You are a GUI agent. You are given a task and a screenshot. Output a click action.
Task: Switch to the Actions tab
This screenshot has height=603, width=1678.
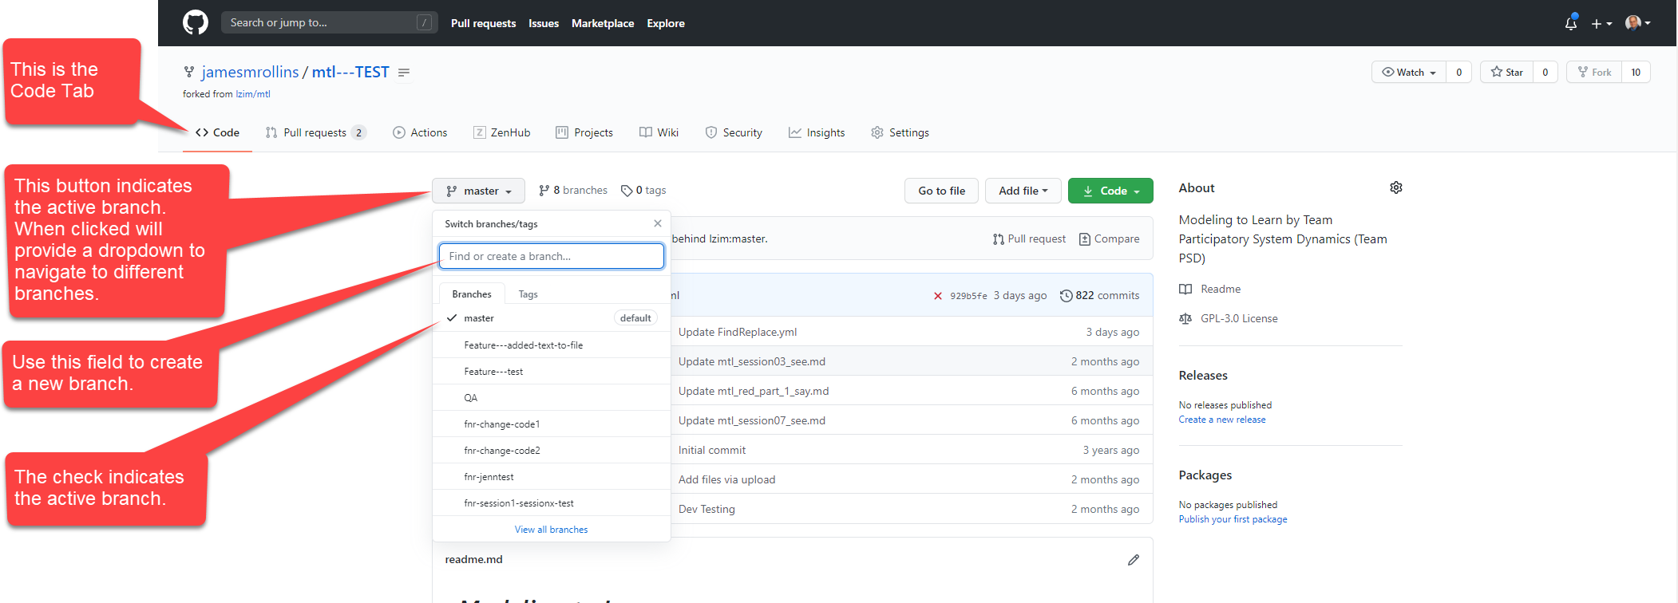point(420,132)
